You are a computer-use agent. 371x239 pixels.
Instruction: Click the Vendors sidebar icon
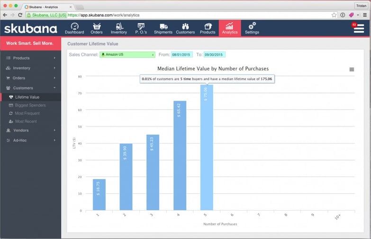[x=8, y=130]
